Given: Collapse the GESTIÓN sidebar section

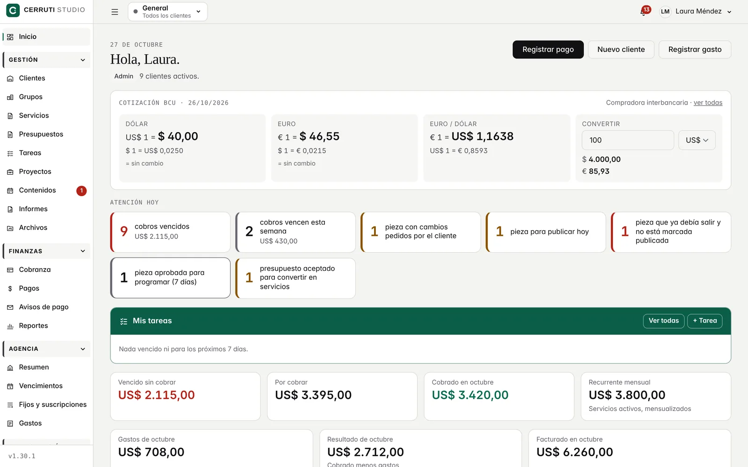Looking at the screenshot, I should coord(47,60).
